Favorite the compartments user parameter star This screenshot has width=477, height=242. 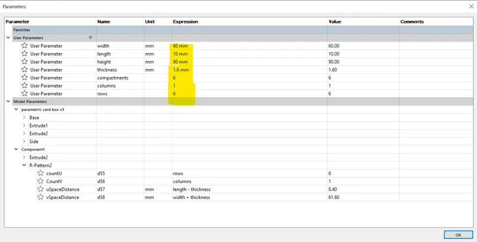[x=24, y=77]
